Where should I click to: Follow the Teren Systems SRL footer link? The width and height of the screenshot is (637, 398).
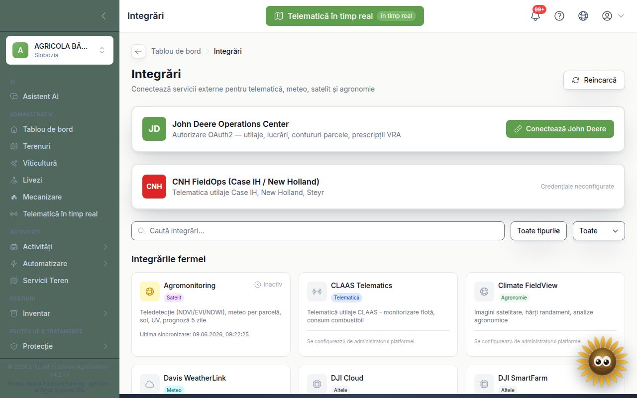tap(62, 391)
